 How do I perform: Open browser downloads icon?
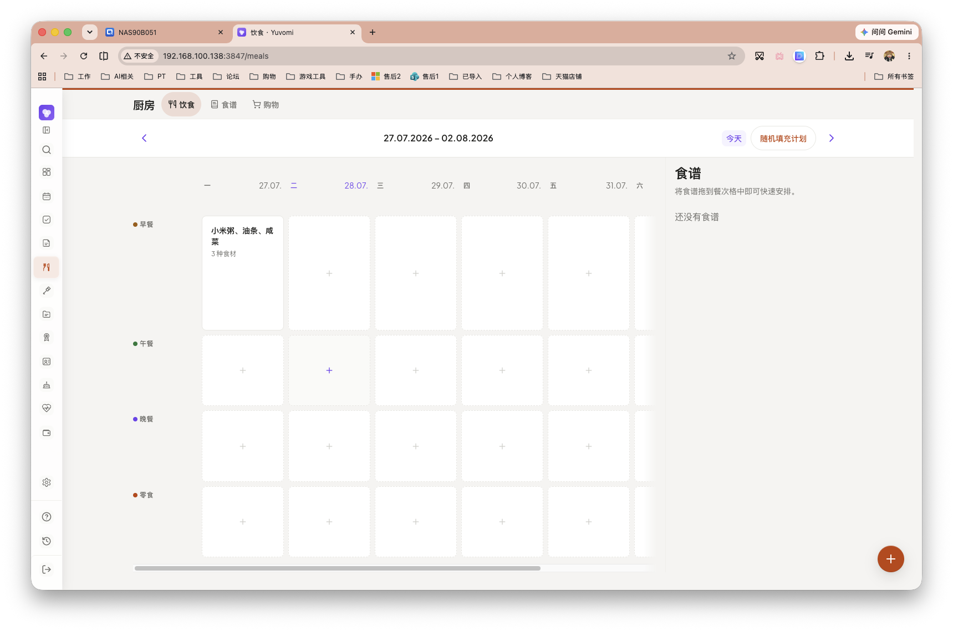pos(849,56)
